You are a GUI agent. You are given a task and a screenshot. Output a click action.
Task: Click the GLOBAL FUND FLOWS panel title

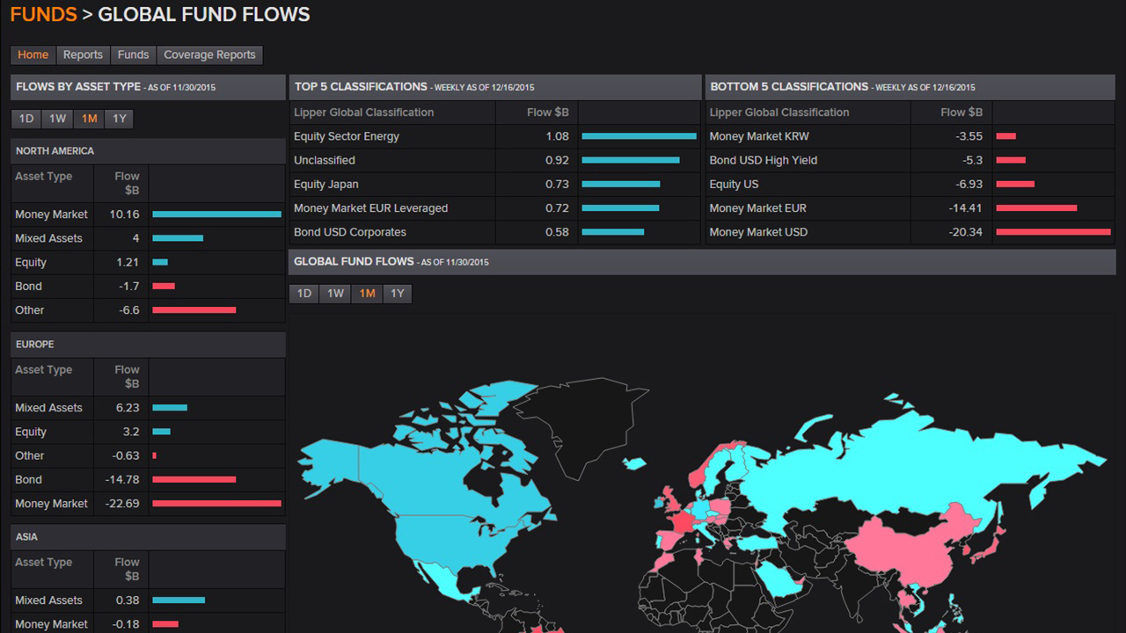(354, 262)
